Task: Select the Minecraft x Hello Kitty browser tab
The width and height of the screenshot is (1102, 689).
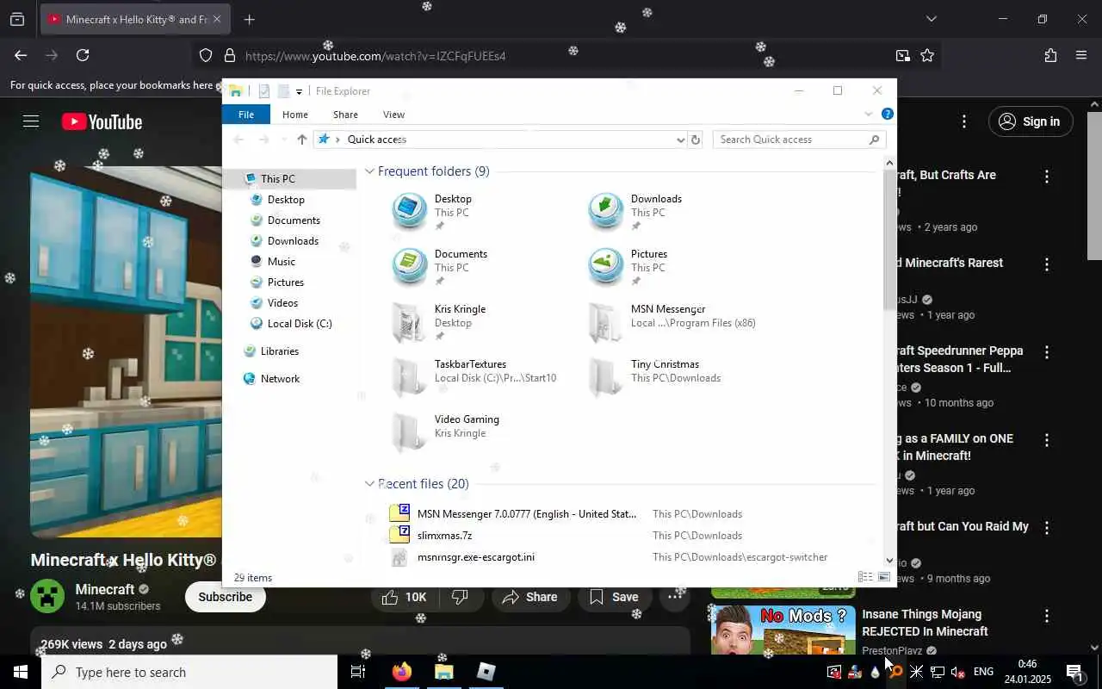Action: pos(135,19)
